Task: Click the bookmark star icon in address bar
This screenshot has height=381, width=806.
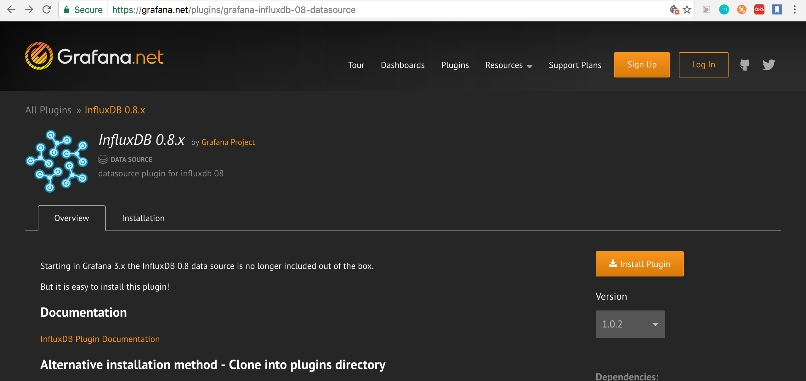Action: click(687, 10)
